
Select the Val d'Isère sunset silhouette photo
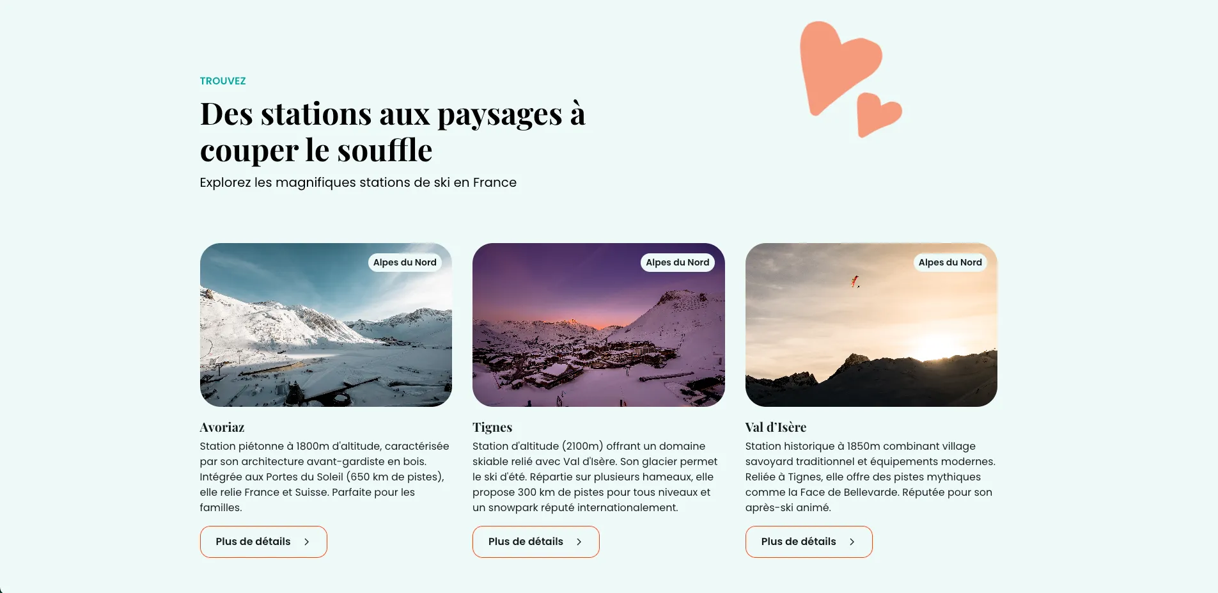point(871,325)
